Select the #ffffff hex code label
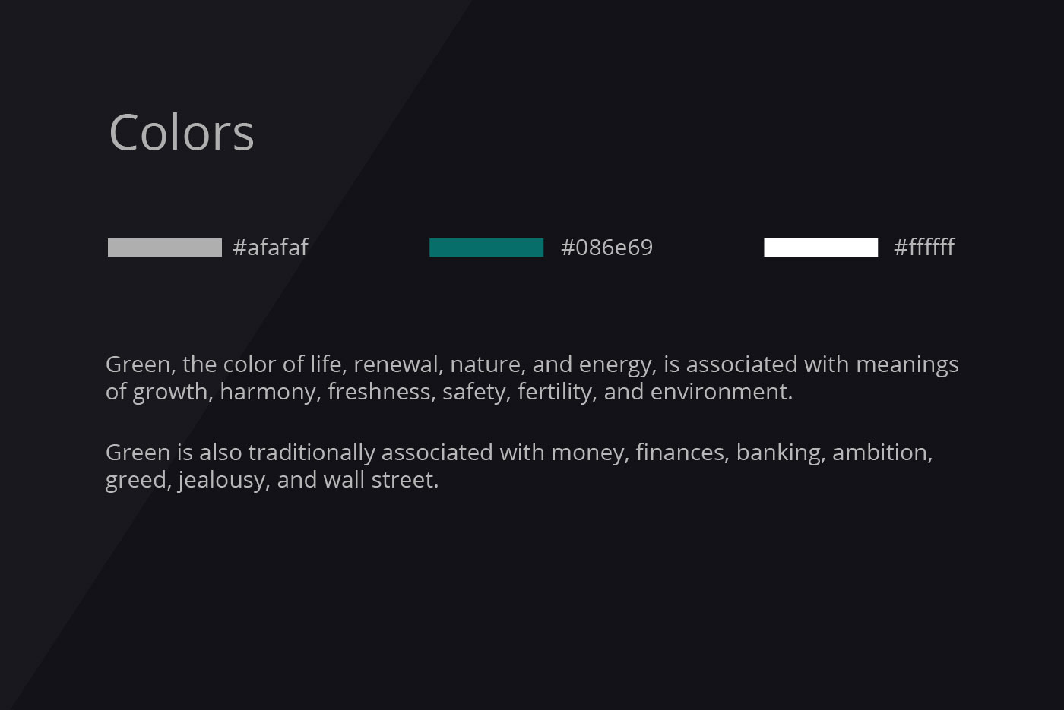Image resolution: width=1064 pixels, height=710 pixels. click(924, 248)
